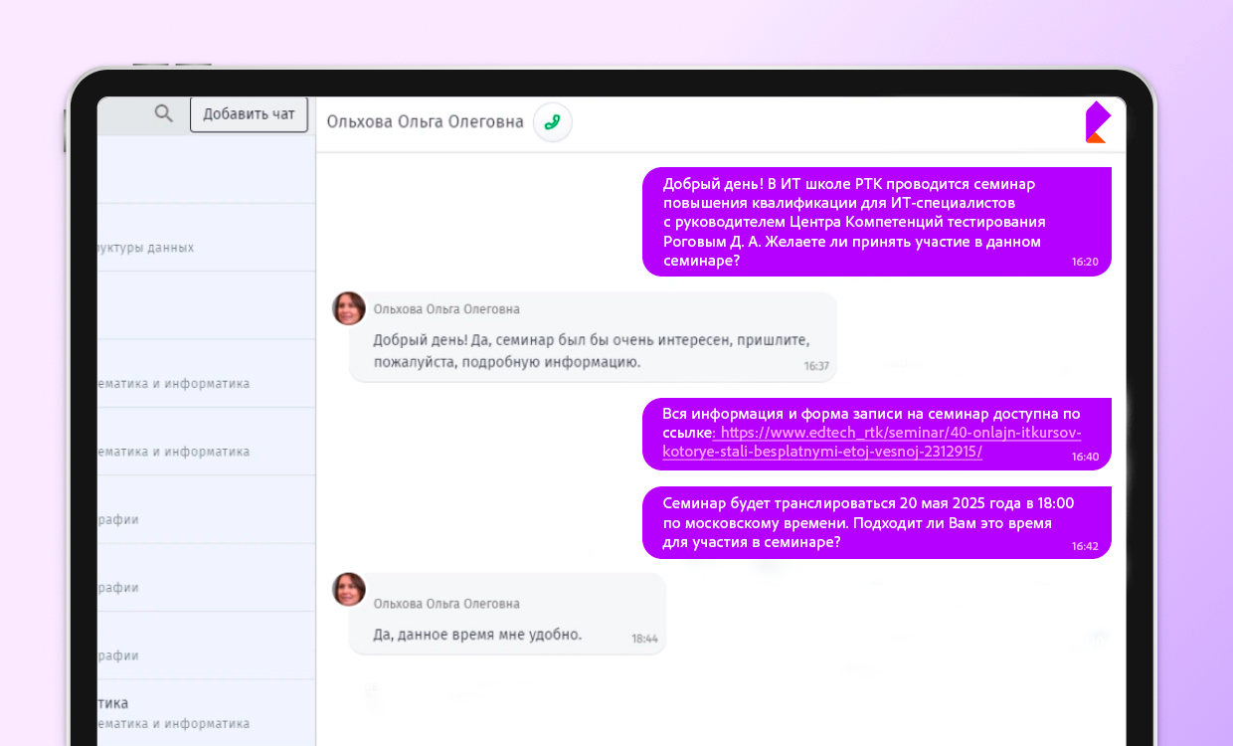This screenshot has height=746, width=1233.
Task: Open the bottom sidebar chat titled "тика"
Action: (207, 712)
